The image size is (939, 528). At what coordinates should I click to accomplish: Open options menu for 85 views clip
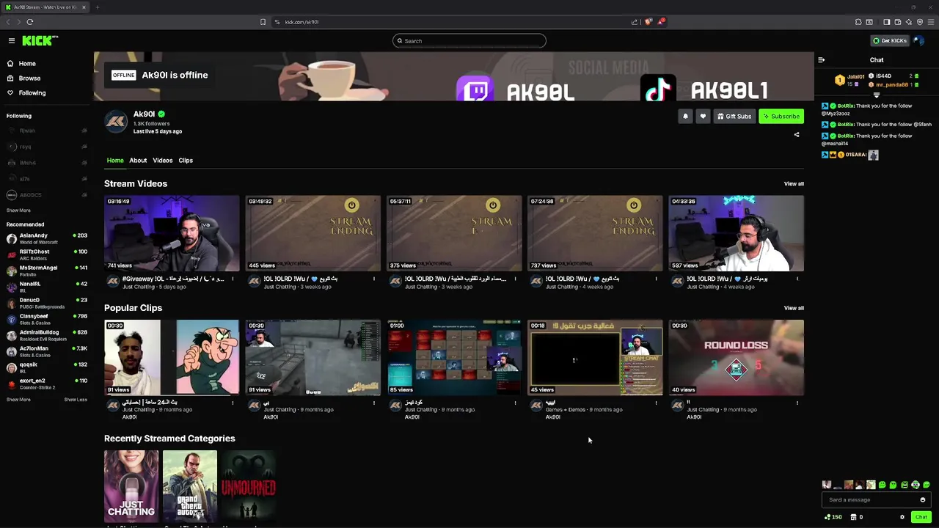515,403
